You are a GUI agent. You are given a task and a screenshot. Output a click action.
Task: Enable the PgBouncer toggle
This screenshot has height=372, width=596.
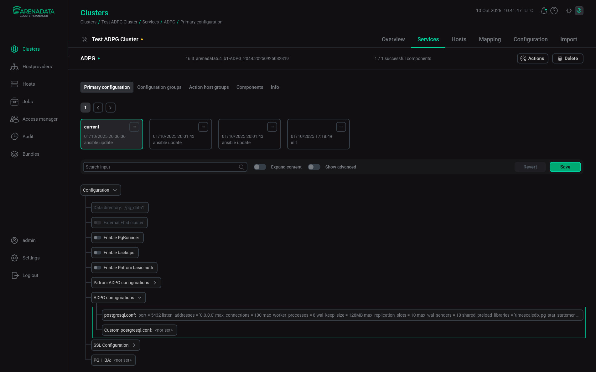click(97, 238)
